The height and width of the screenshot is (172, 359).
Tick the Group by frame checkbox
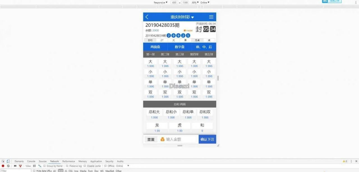point(45,166)
